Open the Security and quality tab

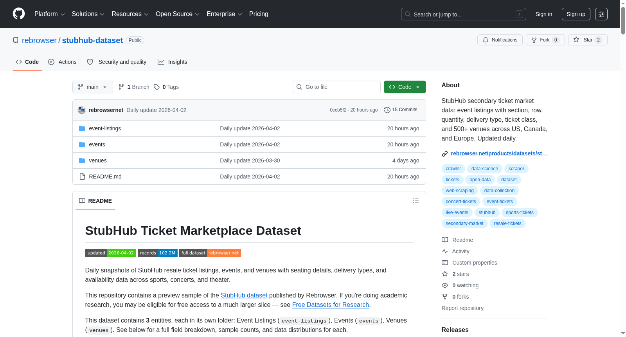(117, 62)
